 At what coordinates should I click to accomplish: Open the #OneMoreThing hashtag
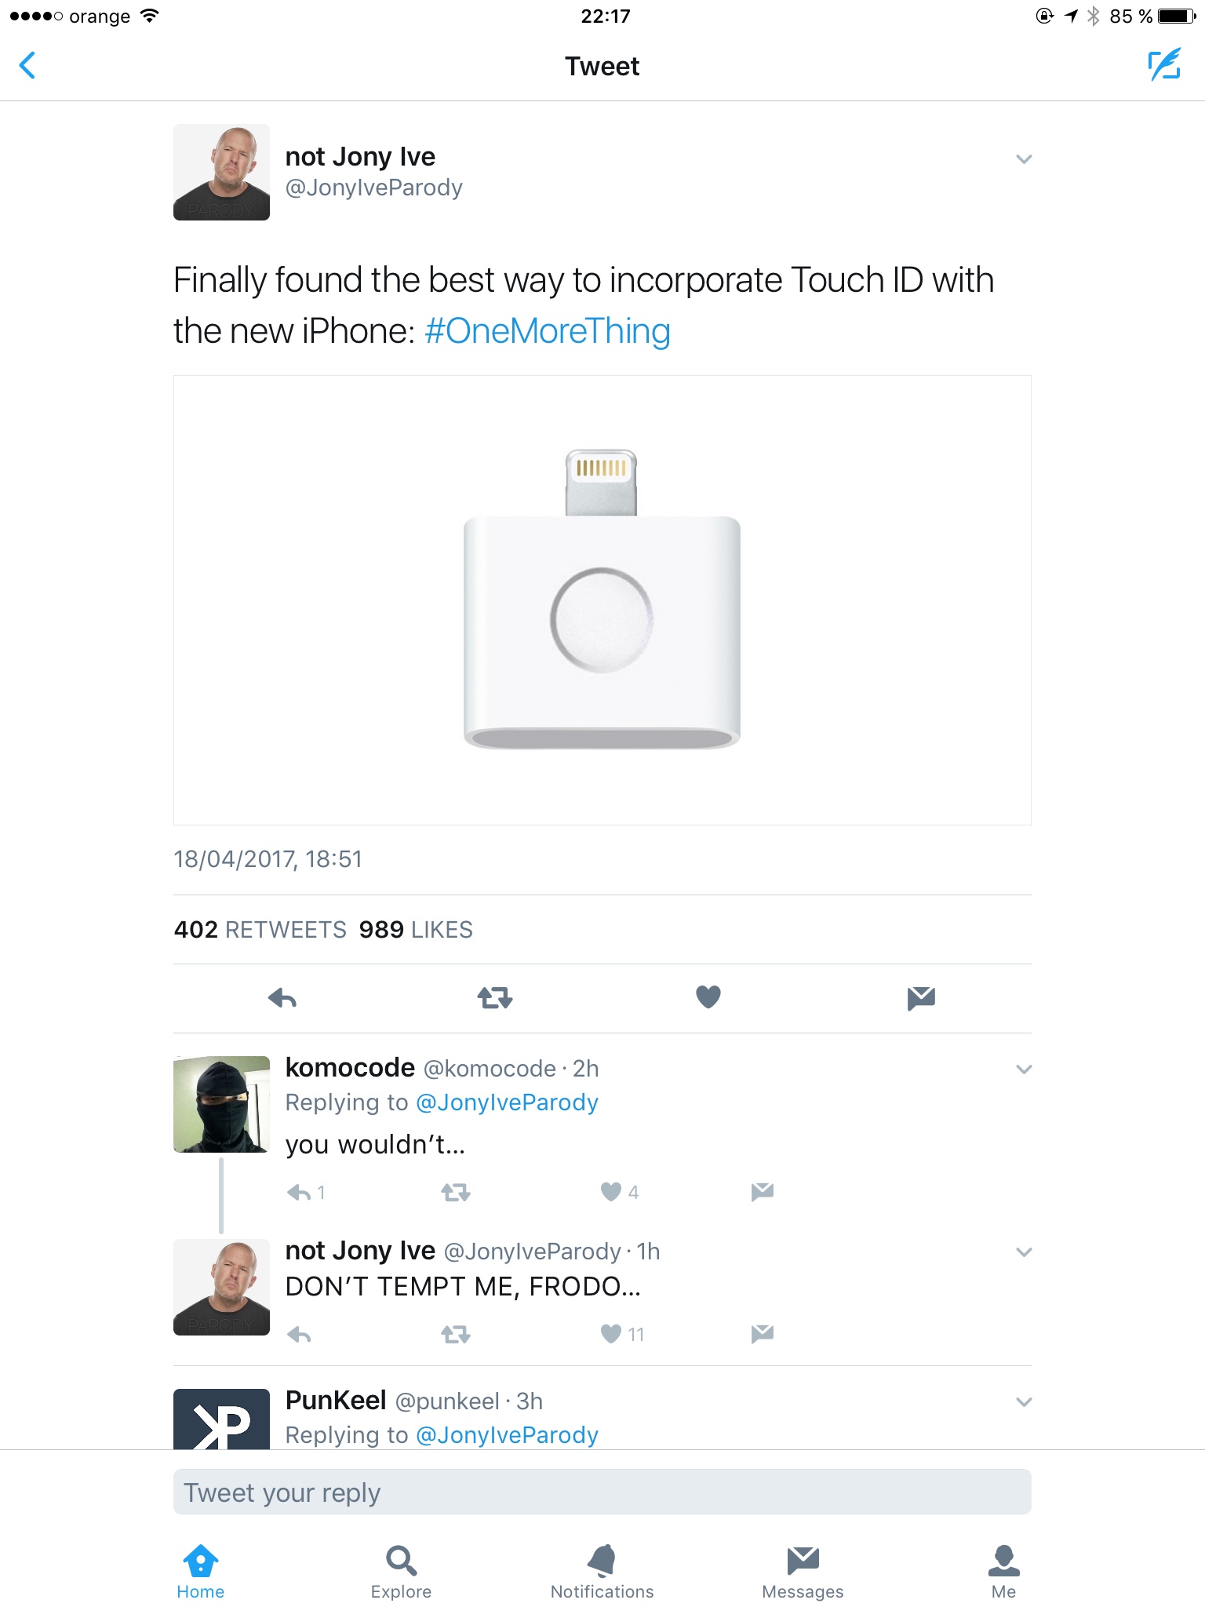click(548, 331)
